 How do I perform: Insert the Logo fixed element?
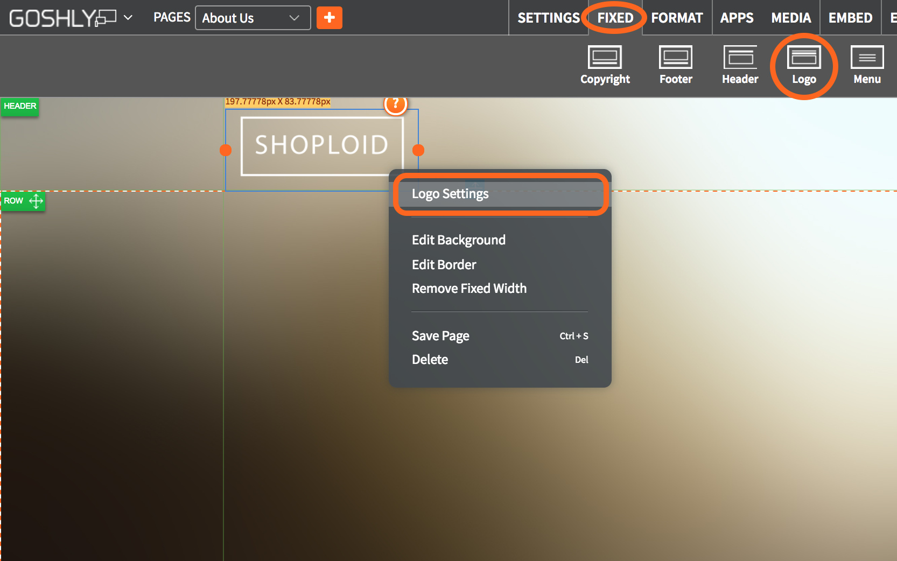point(804,65)
